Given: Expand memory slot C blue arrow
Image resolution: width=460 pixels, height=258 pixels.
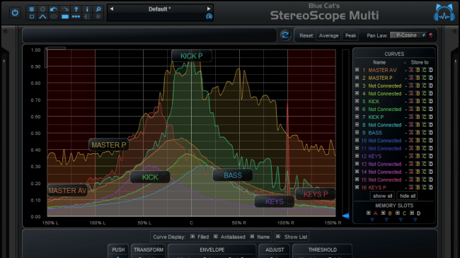Looking at the screenshot, I should pyautogui.click(x=401, y=220).
